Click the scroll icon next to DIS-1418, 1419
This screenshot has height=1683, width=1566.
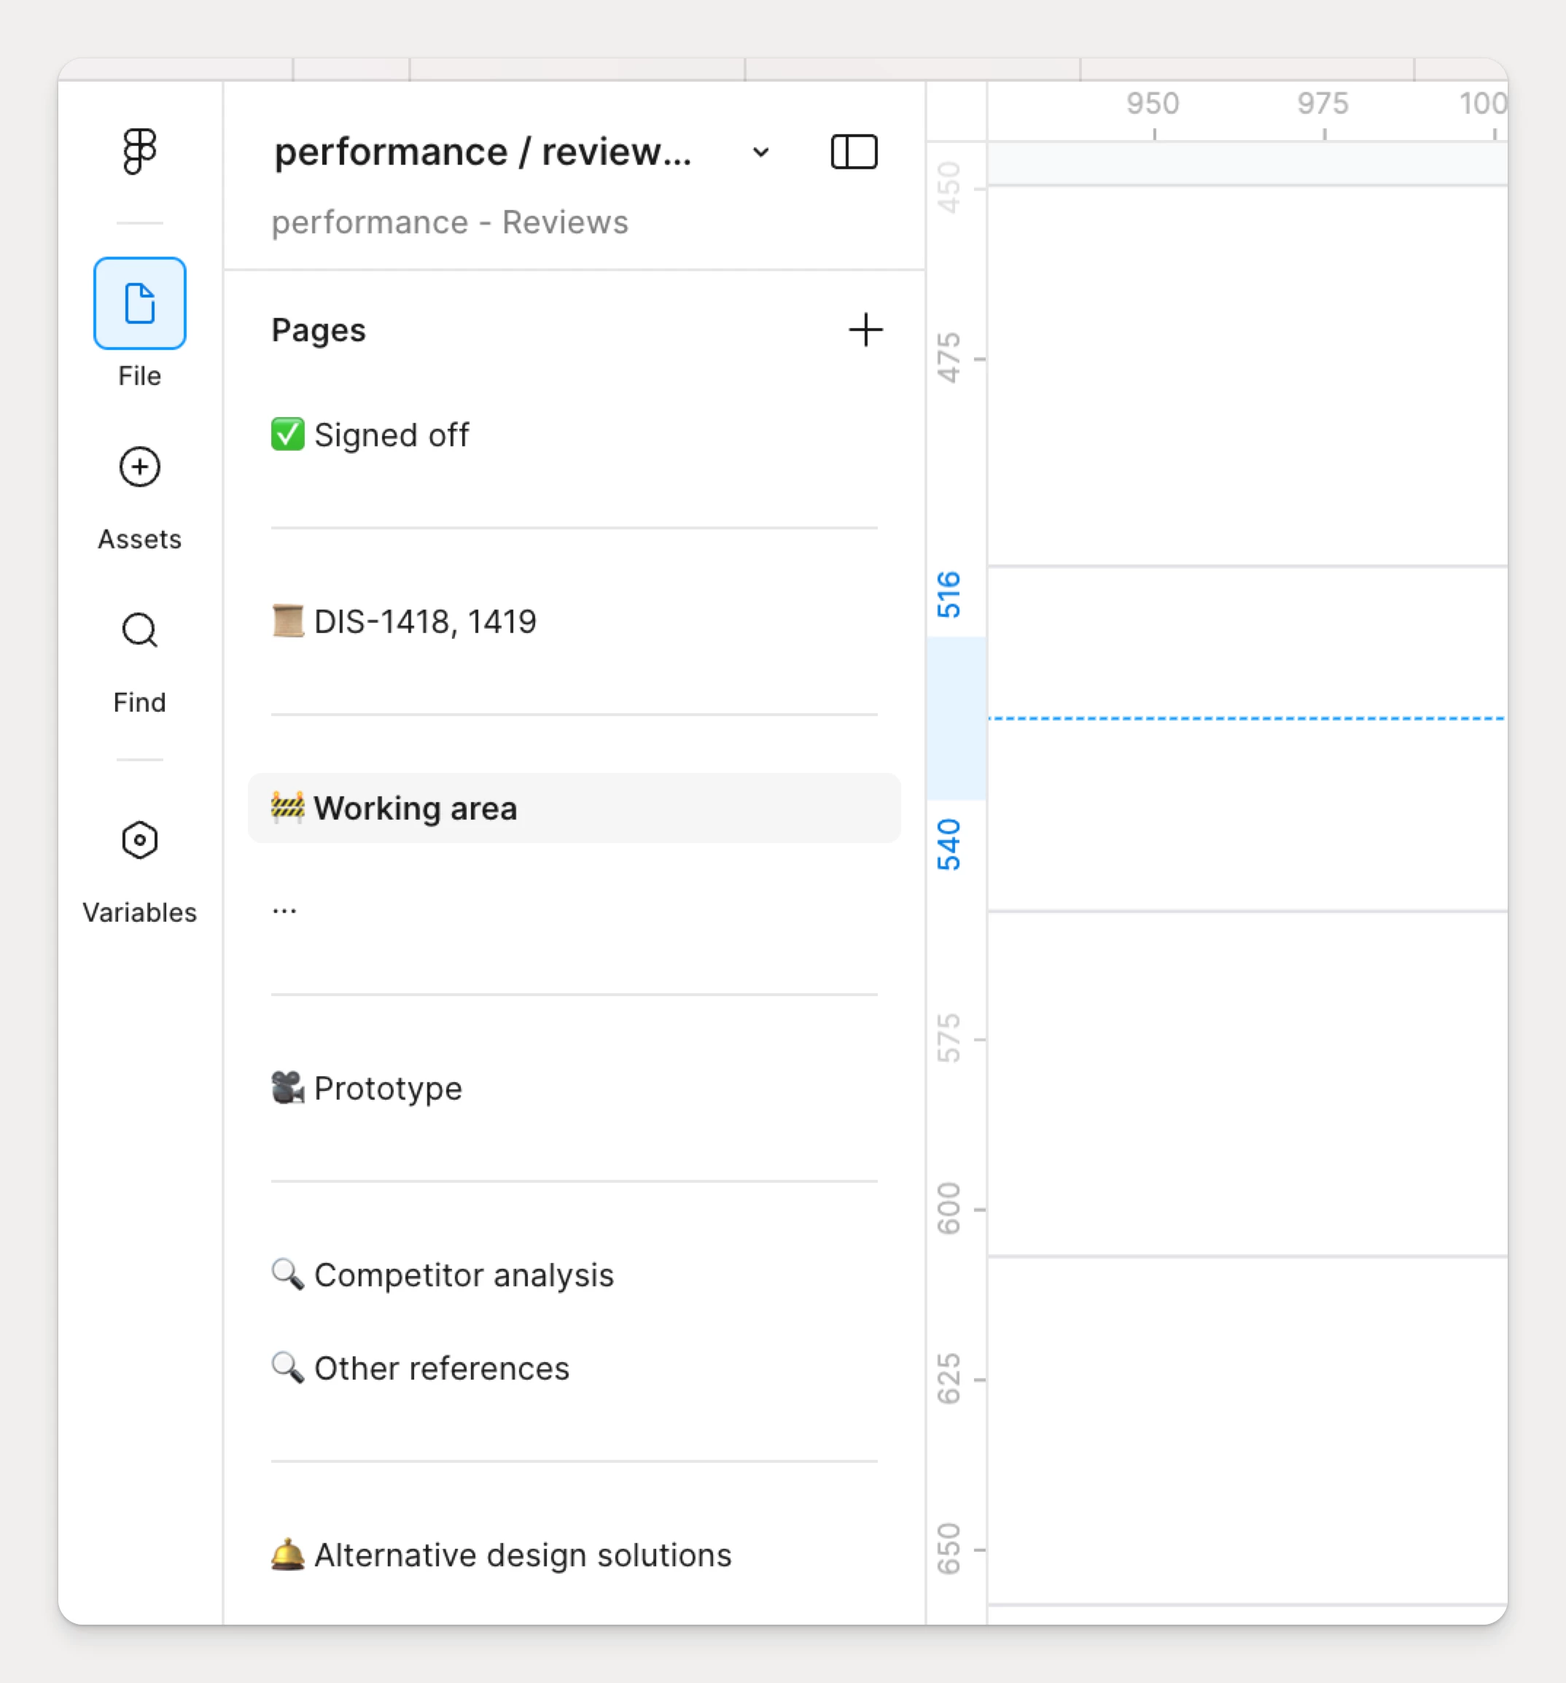point(288,621)
